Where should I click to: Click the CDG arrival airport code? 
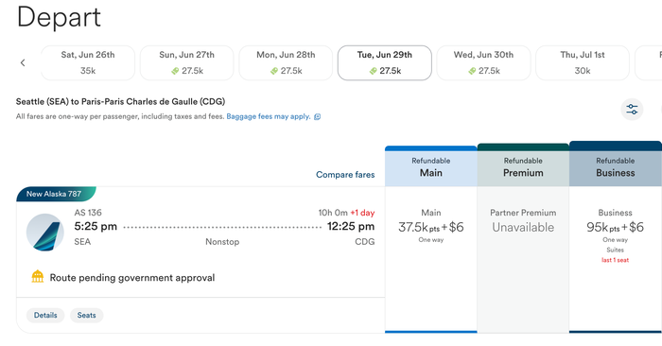click(x=365, y=242)
